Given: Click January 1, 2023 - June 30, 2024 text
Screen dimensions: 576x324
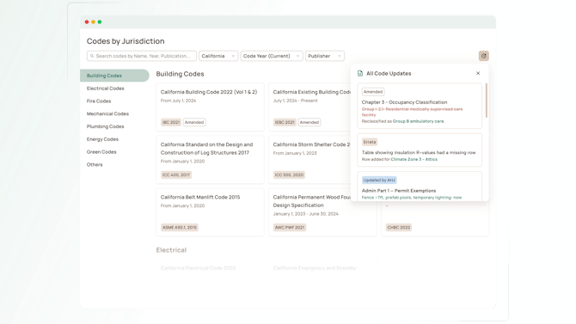Looking at the screenshot, I should pyautogui.click(x=306, y=214).
